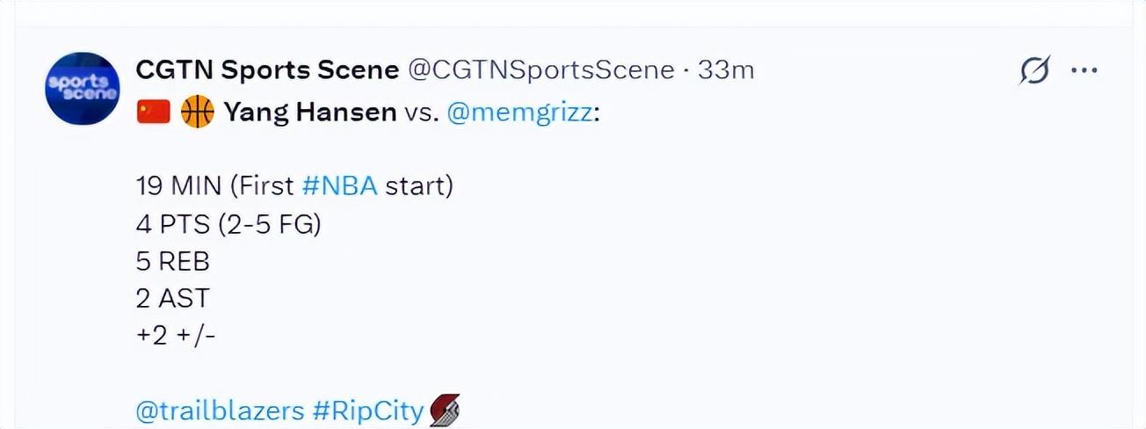Open the tweet via the 33m timestamp
The image size is (1146, 429).
726,70
